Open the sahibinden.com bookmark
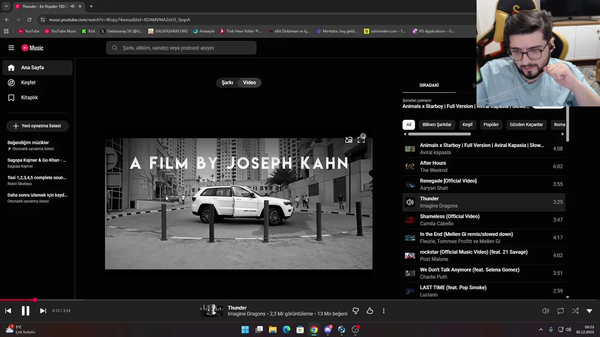 384,31
